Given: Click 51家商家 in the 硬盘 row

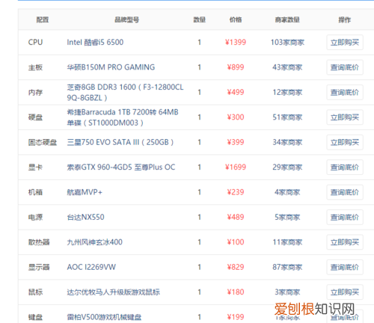Looking at the screenshot, I should [x=287, y=117].
